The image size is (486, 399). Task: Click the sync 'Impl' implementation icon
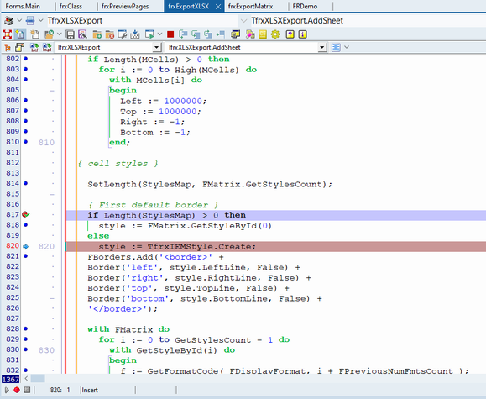[x=47, y=48]
